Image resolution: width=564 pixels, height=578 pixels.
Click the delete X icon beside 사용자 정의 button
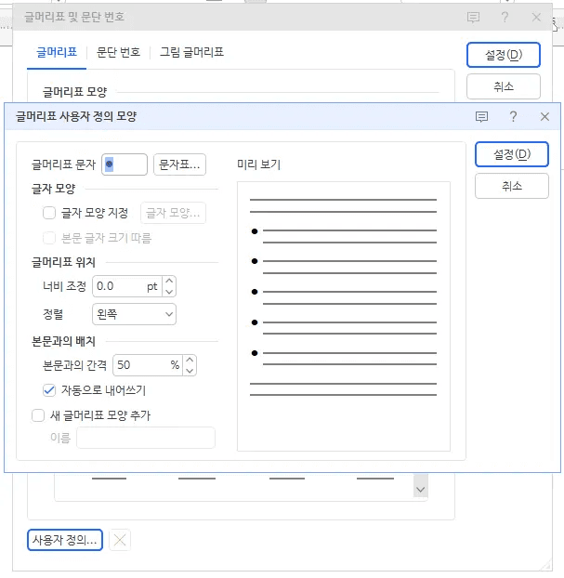[x=120, y=541]
